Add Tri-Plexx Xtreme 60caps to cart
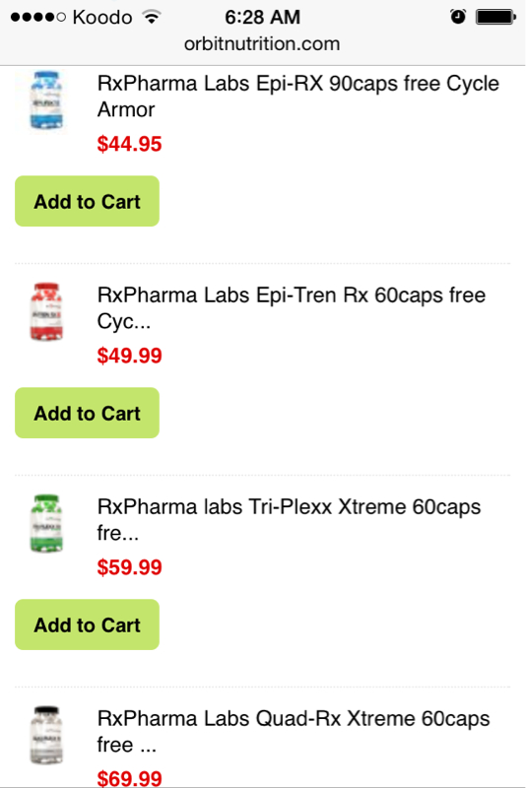The image size is (526, 788). [x=87, y=624]
